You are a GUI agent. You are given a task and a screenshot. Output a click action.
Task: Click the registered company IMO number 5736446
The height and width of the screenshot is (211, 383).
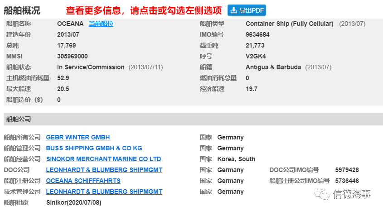coord(347,181)
